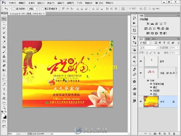Open the 视图(V) view menu
Screen dimensions: 181x136
point(89,3)
